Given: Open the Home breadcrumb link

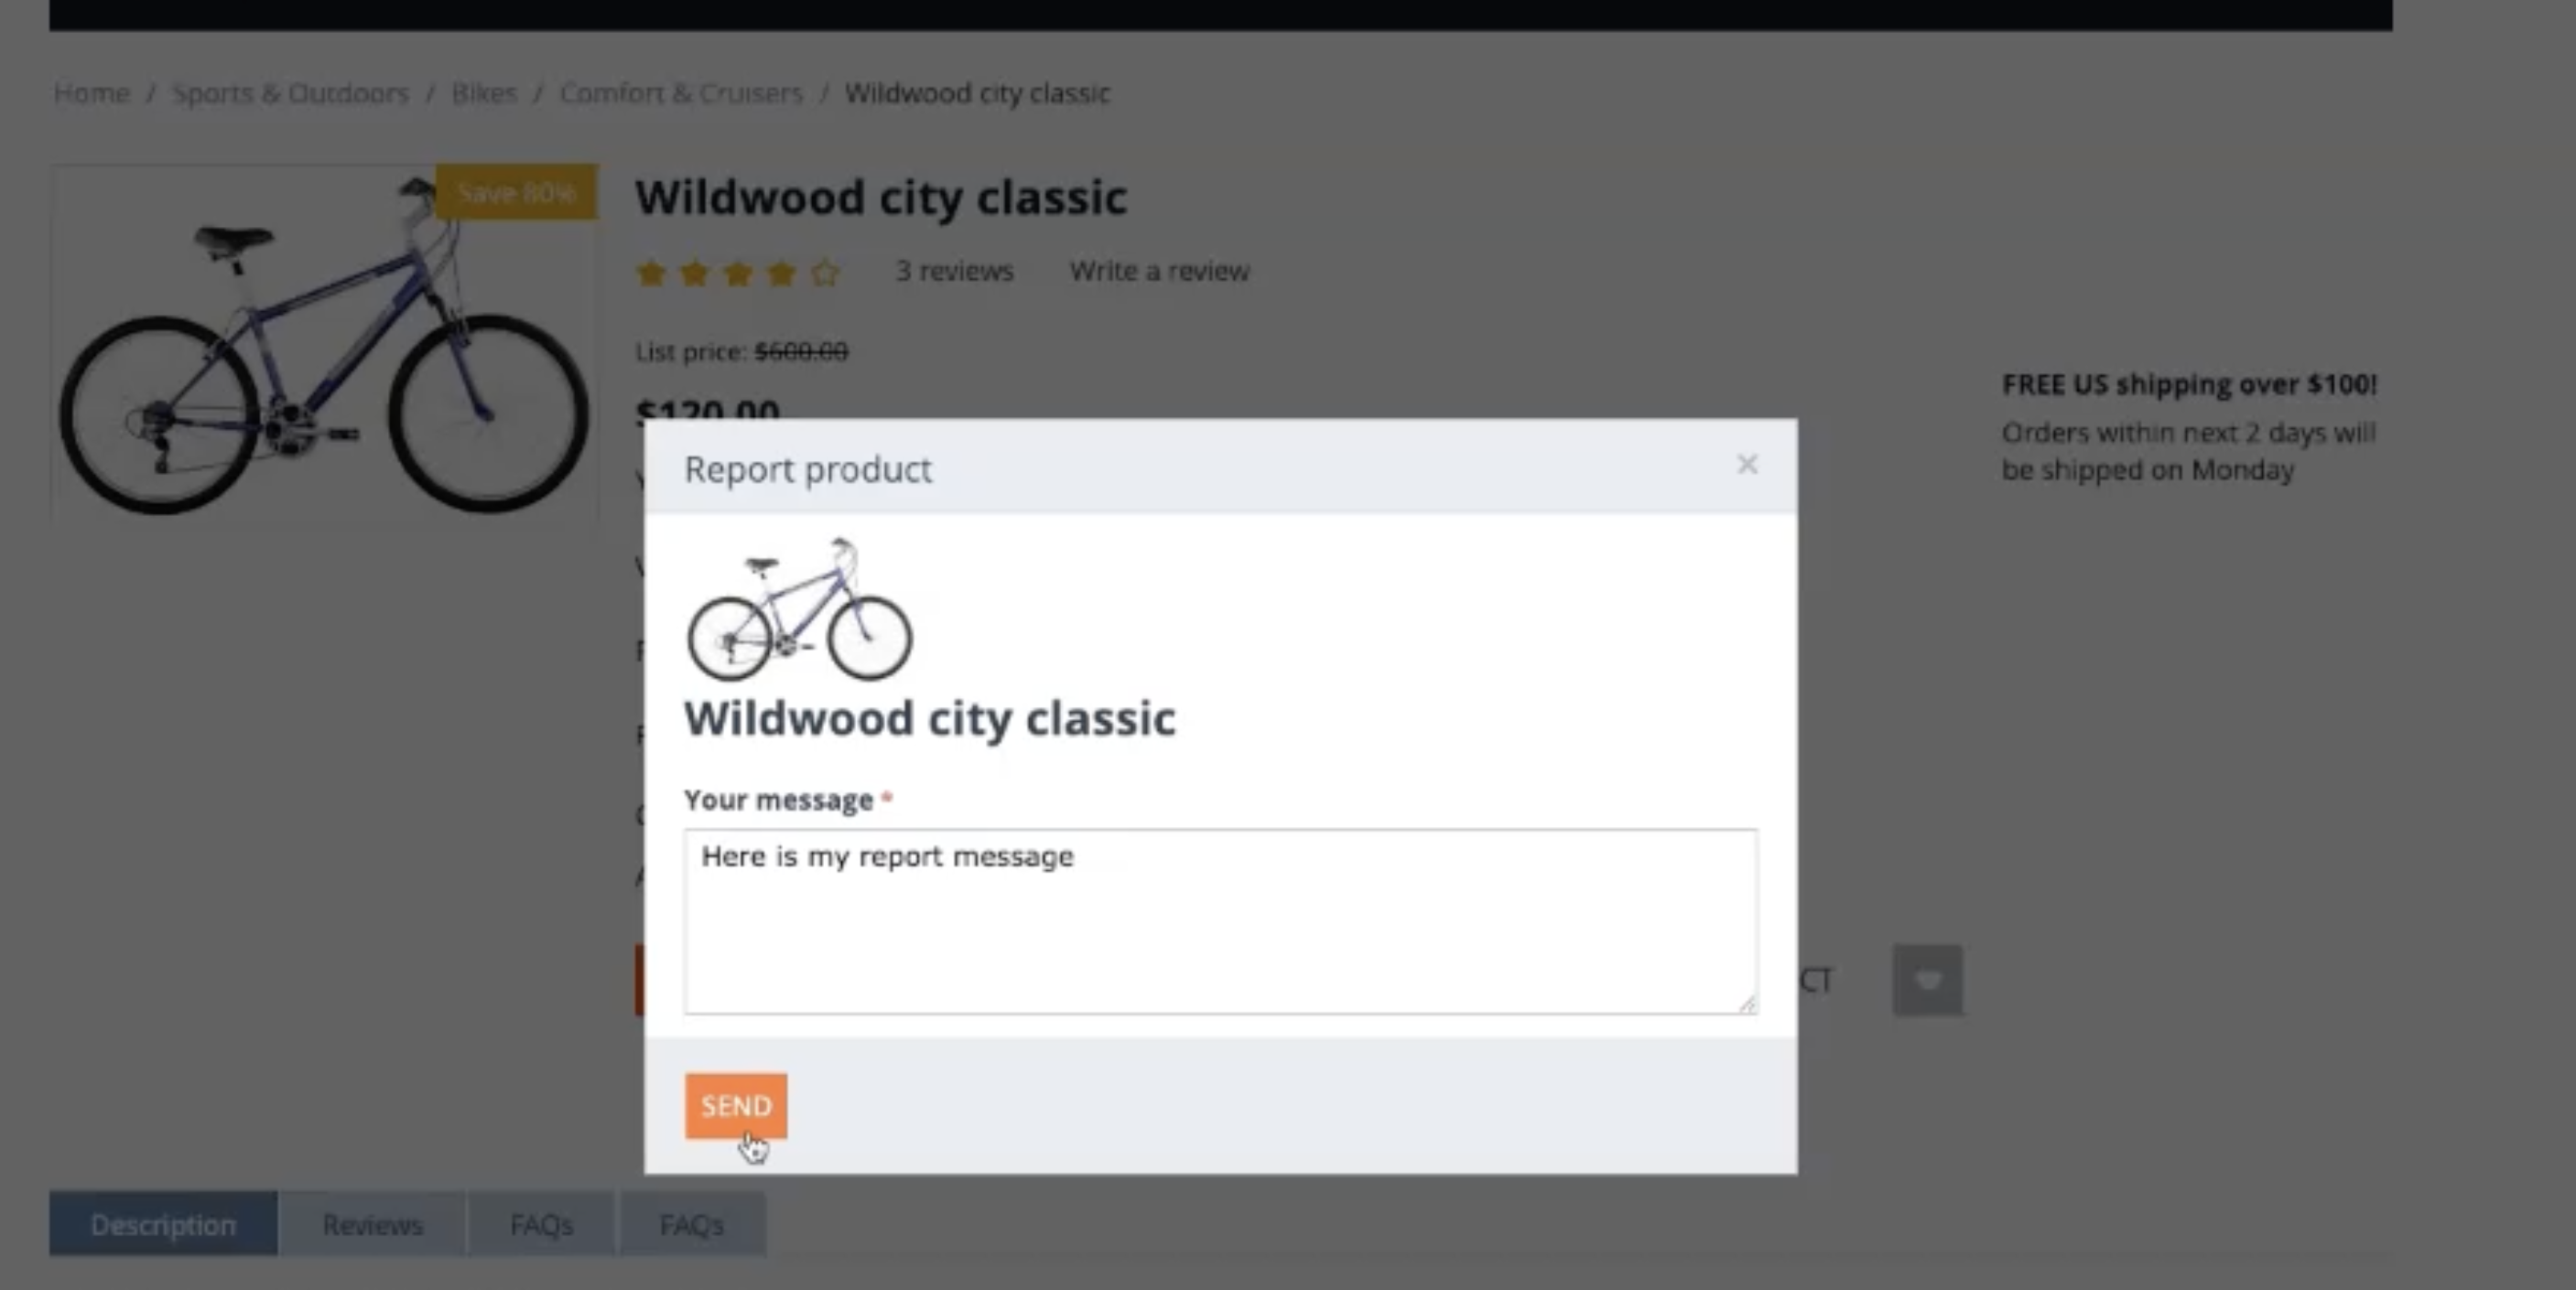Looking at the screenshot, I should [91, 93].
